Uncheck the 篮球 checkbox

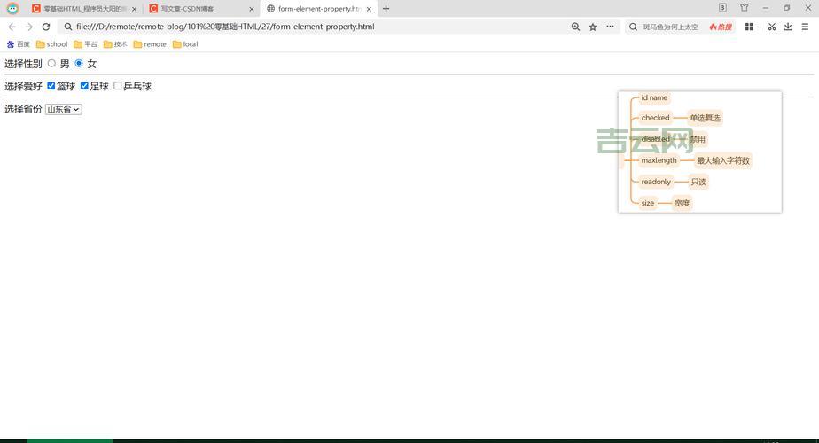51,86
